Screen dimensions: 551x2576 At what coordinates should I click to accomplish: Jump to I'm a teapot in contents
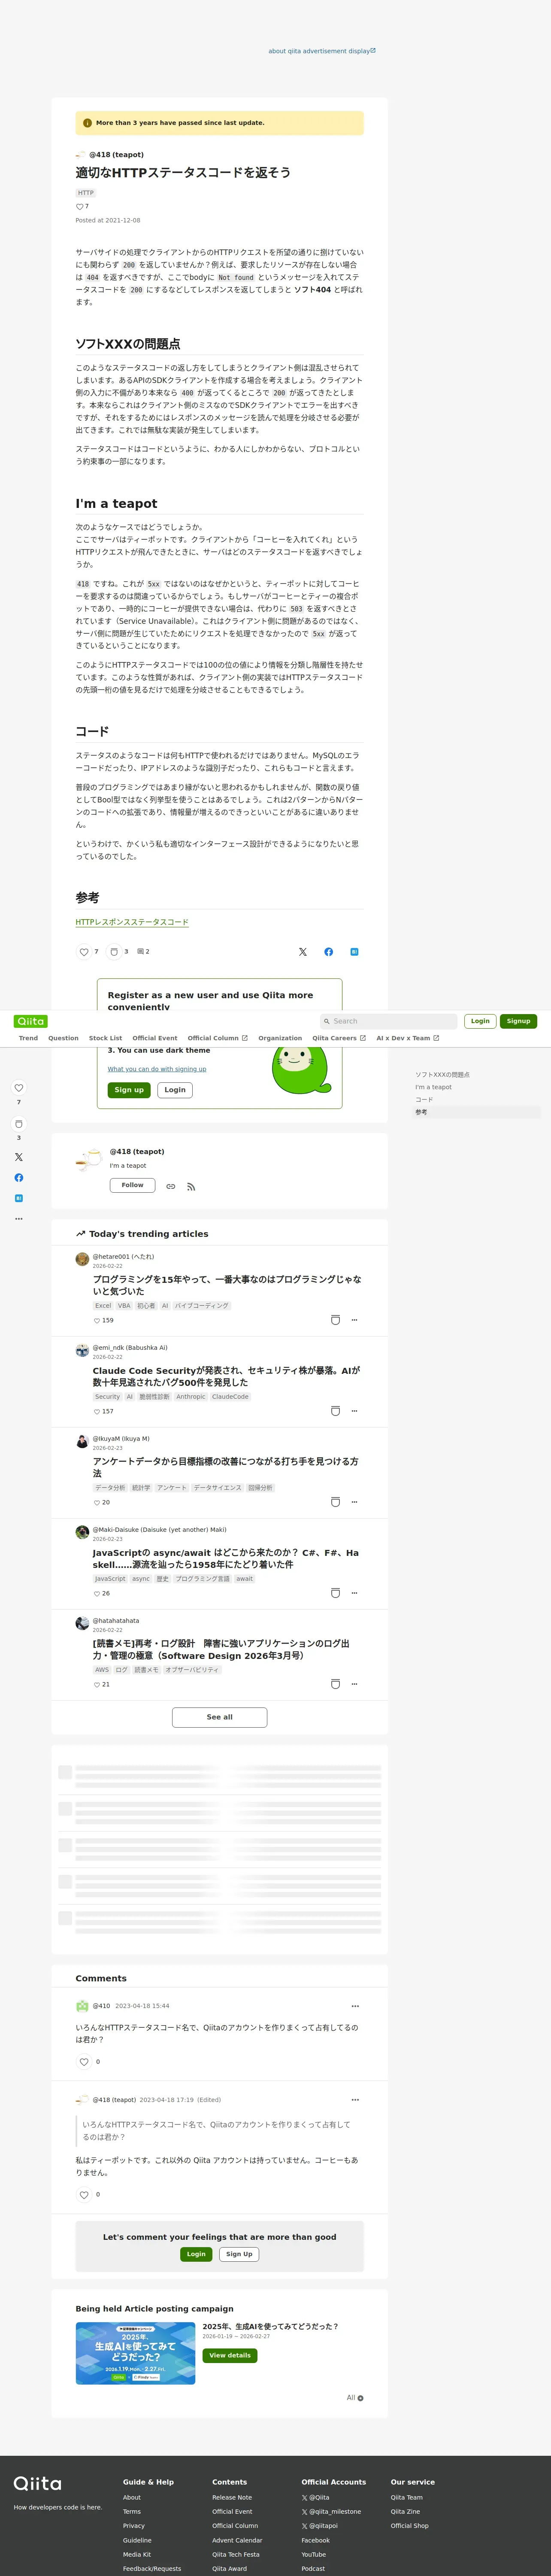pyautogui.click(x=433, y=1087)
